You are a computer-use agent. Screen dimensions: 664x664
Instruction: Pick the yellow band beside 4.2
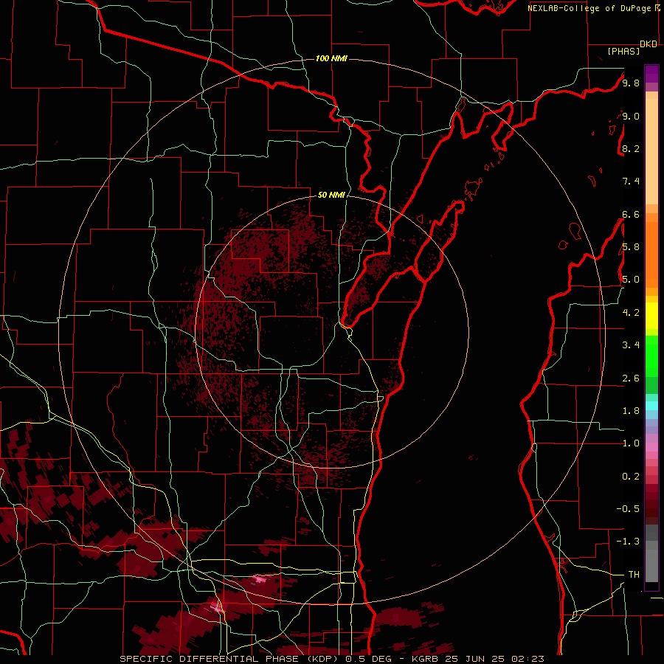(651, 316)
